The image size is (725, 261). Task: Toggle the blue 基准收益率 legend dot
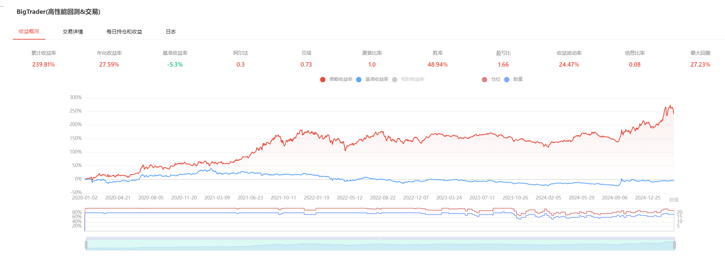click(359, 79)
